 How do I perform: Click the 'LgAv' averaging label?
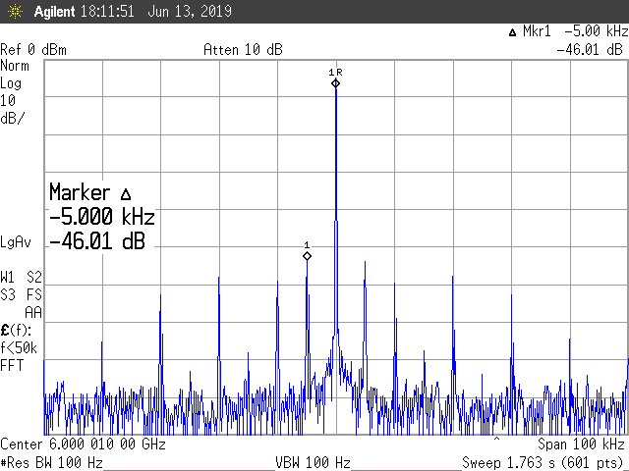coord(16,242)
